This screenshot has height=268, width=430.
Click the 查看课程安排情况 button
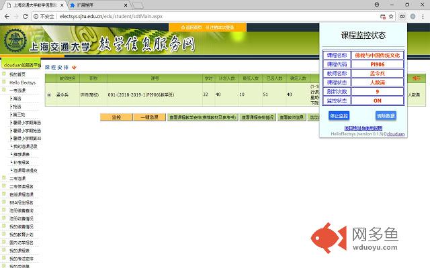257,117
